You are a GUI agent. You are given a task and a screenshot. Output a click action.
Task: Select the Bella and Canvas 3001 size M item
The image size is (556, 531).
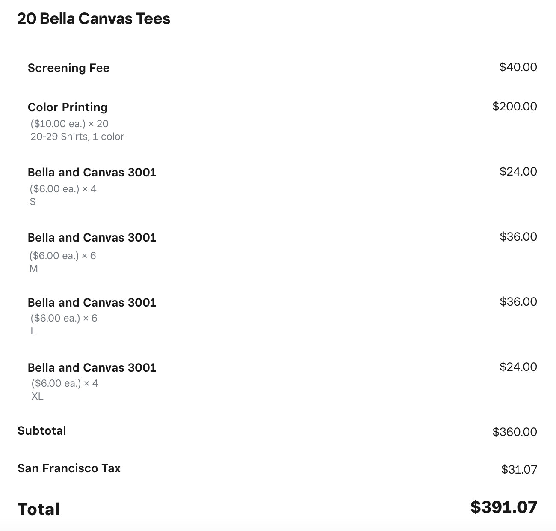tap(92, 237)
